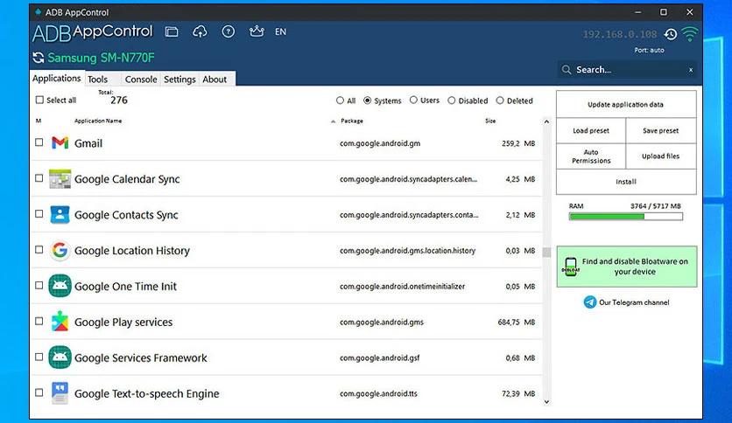Click the Load preset button
Viewport: 732px width, 423px height.
[x=591, y=130]
